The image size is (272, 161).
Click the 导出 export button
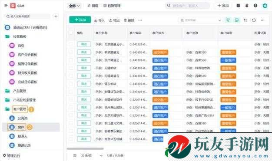tap(114, 20)
